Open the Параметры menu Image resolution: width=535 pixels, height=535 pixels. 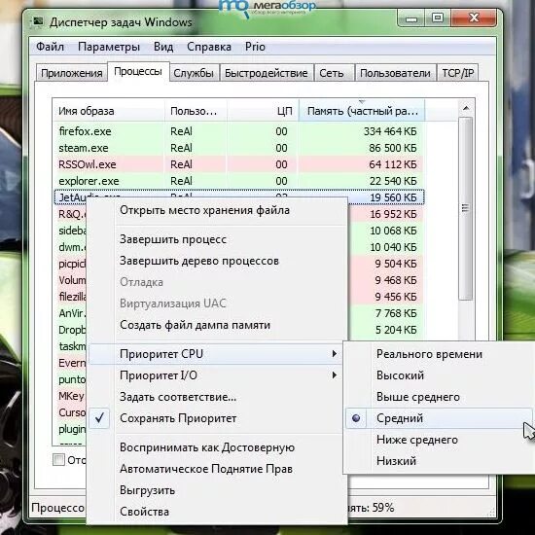coord(109,47)
